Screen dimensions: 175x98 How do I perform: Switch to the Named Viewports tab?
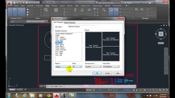70,23
